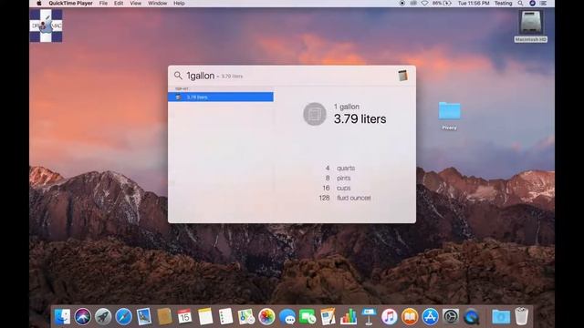Click the date and time display
The width and height of the screenshot is (584, 328).
(474, 4)
